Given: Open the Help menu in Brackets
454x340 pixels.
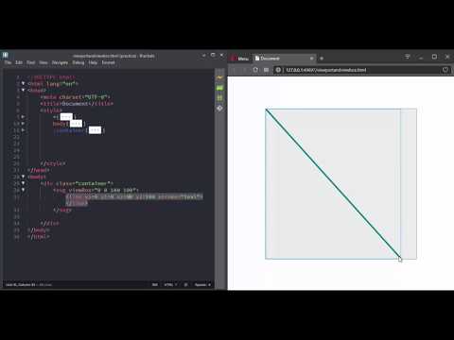Looking at the screenshot, I should coord(93,62).
